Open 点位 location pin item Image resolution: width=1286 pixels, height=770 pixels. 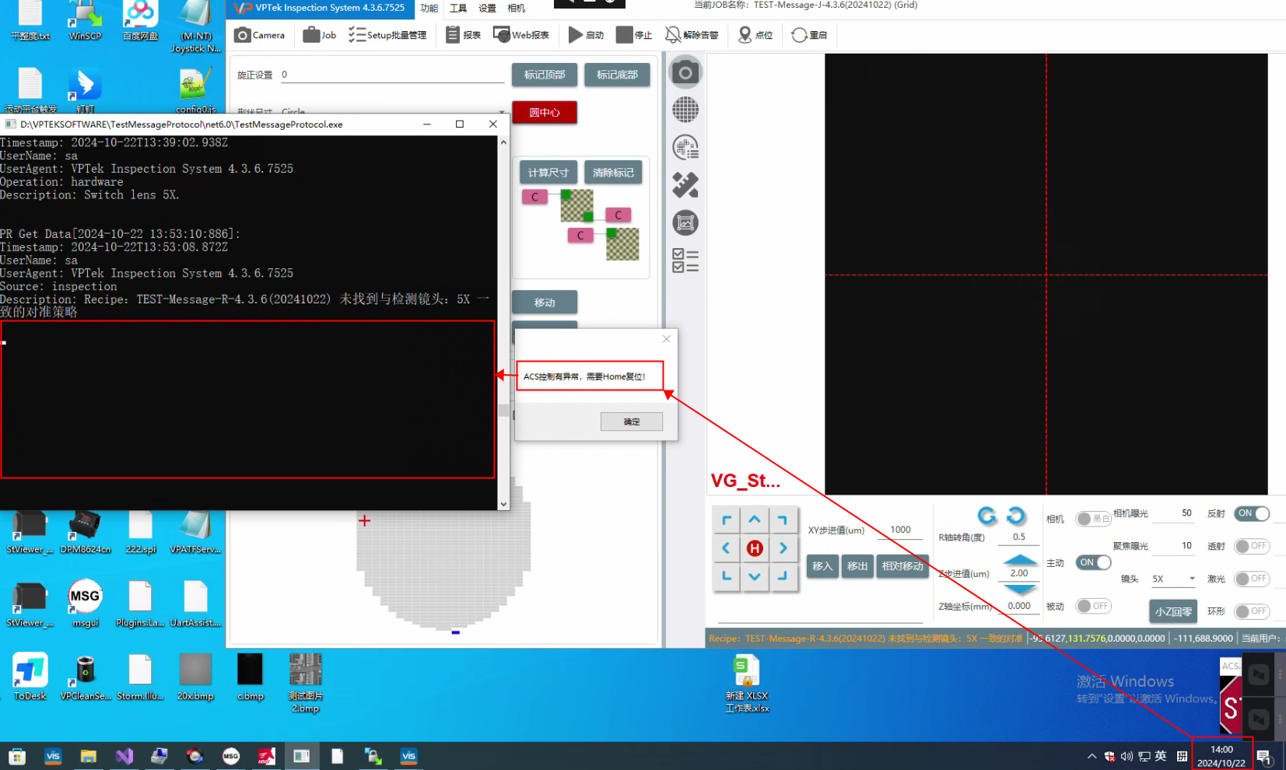[x=755, y=35]
